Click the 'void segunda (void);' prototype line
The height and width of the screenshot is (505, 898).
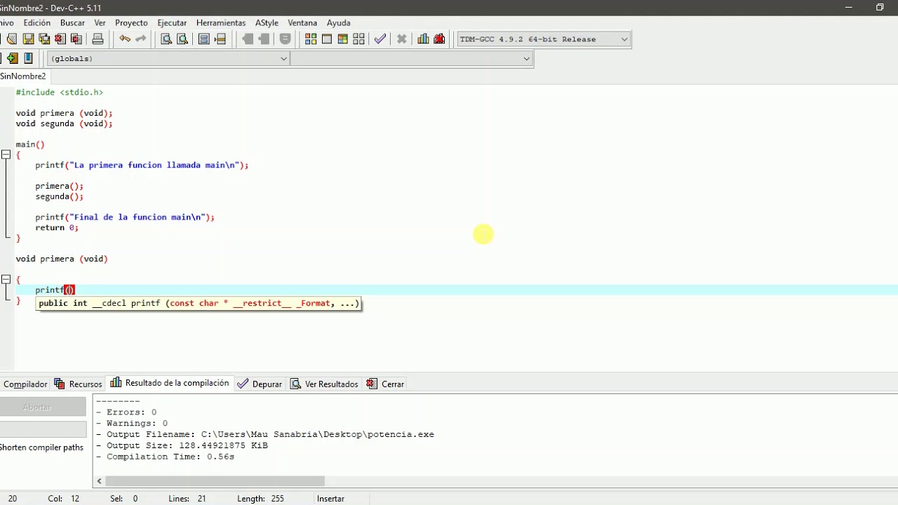coord(64,123)
